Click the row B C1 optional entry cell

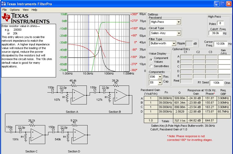[186, 62]
